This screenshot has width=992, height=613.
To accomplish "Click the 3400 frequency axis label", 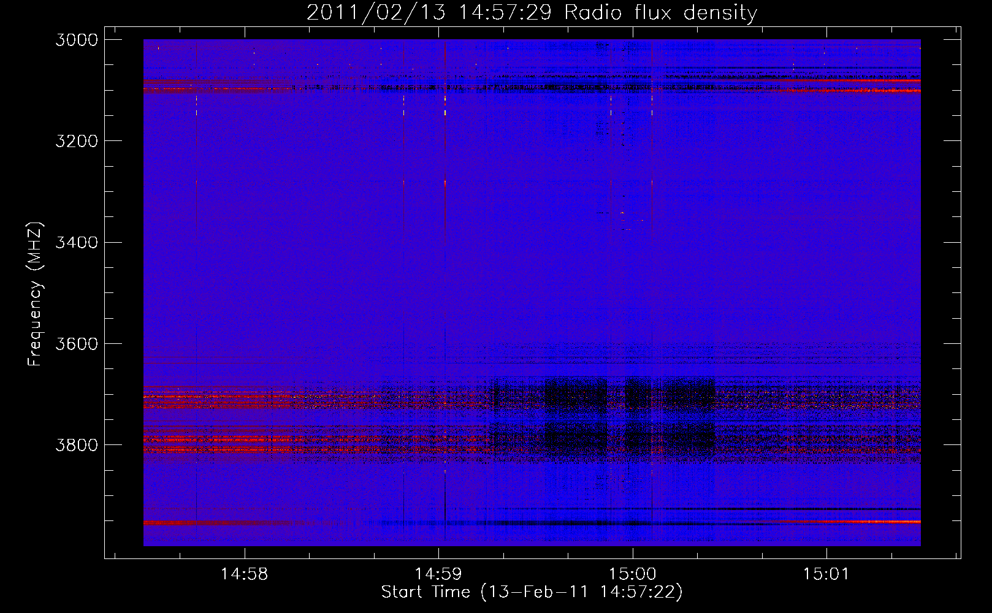I will [77, 242].
